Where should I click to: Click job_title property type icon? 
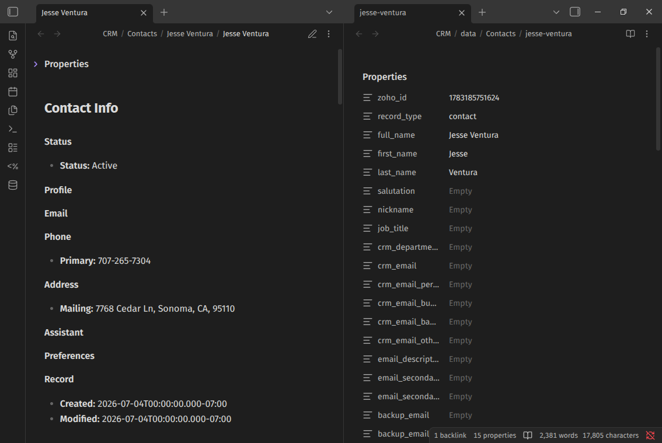click(x=368, y=228)
